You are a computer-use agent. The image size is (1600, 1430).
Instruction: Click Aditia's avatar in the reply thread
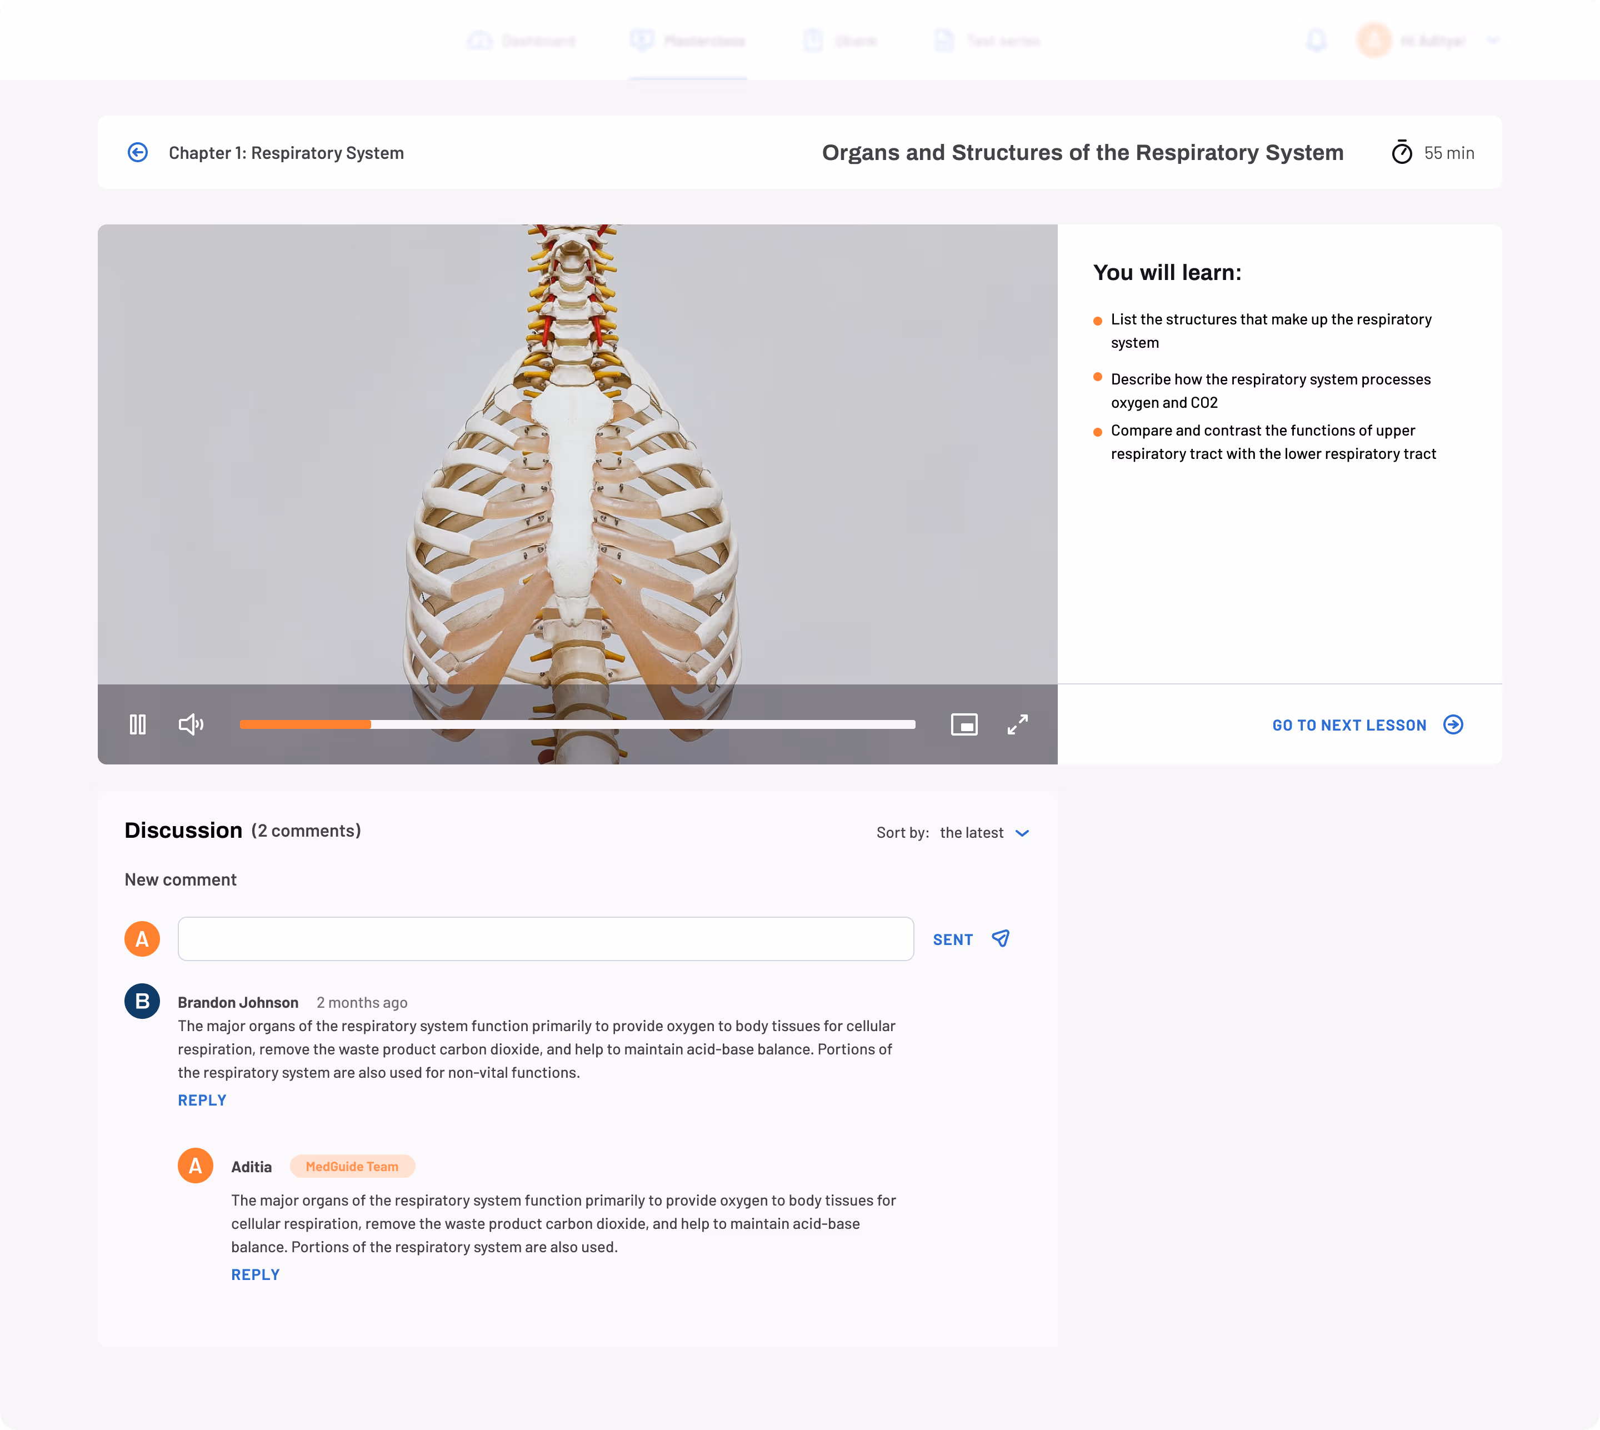(x=196, y=1166)
